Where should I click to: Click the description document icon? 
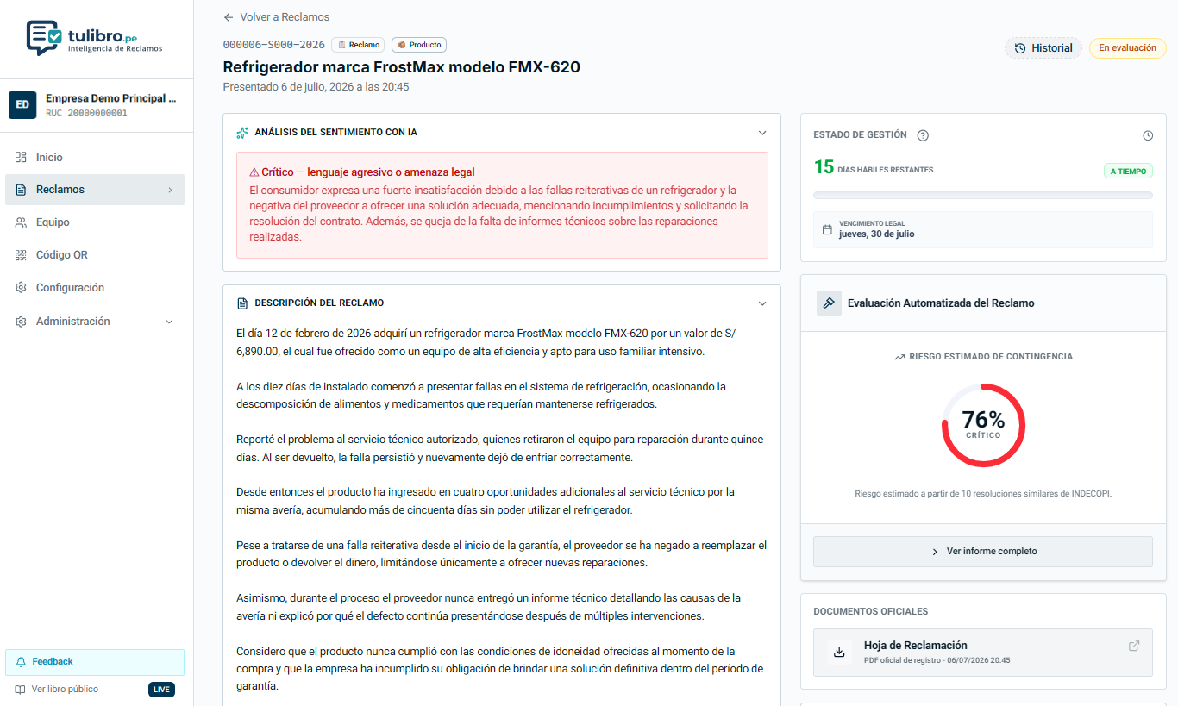(242, 303)
